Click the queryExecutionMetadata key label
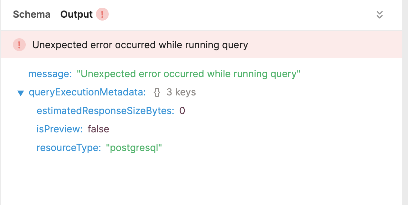 (x=87, y=93)
